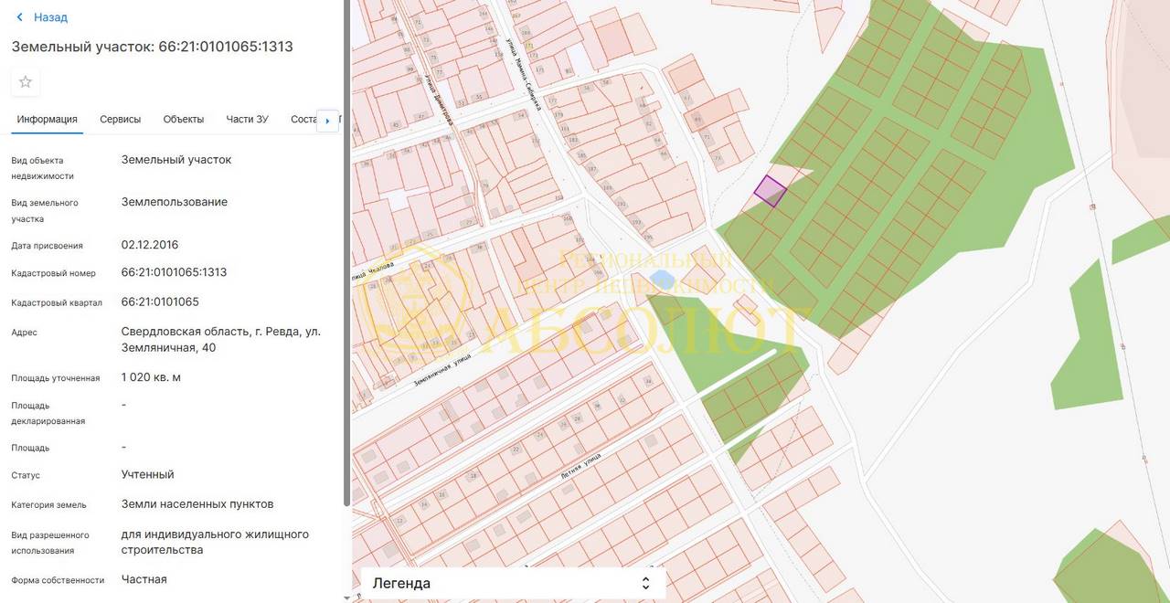Click the 'Площадь уточненная' label
1170x603 pixels.
[55, 378]
